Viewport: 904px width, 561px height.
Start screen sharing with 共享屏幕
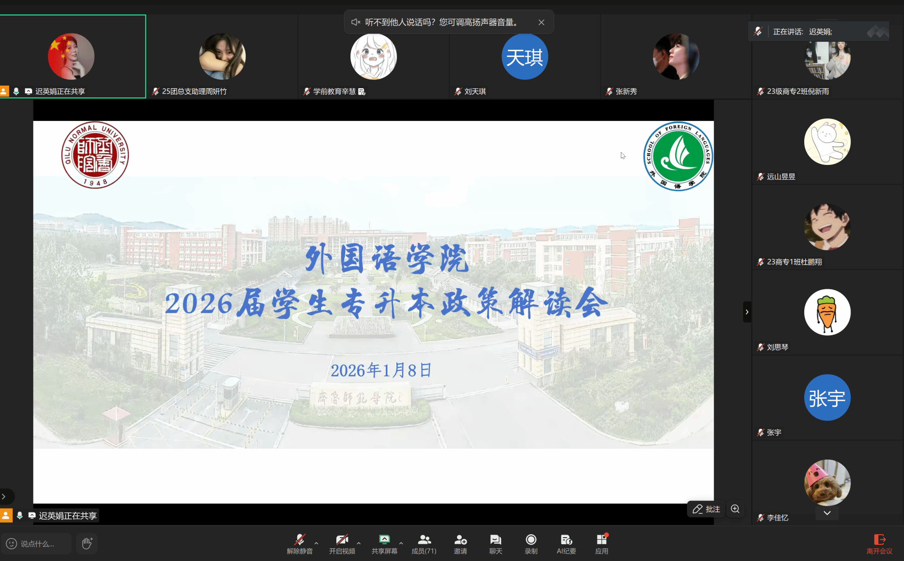(384, 544)
